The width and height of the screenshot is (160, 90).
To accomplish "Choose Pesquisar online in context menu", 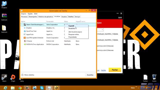I will pos(76,34).
